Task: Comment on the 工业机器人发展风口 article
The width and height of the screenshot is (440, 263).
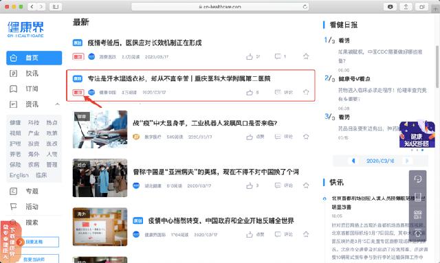Action: click(278, 137)
